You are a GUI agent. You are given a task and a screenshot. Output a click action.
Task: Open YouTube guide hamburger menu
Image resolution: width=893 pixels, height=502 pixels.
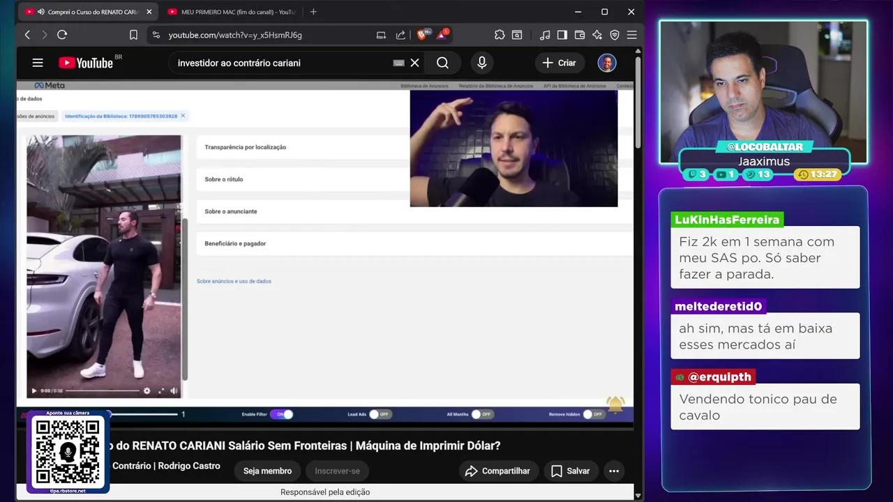click(x=38, y=63)
